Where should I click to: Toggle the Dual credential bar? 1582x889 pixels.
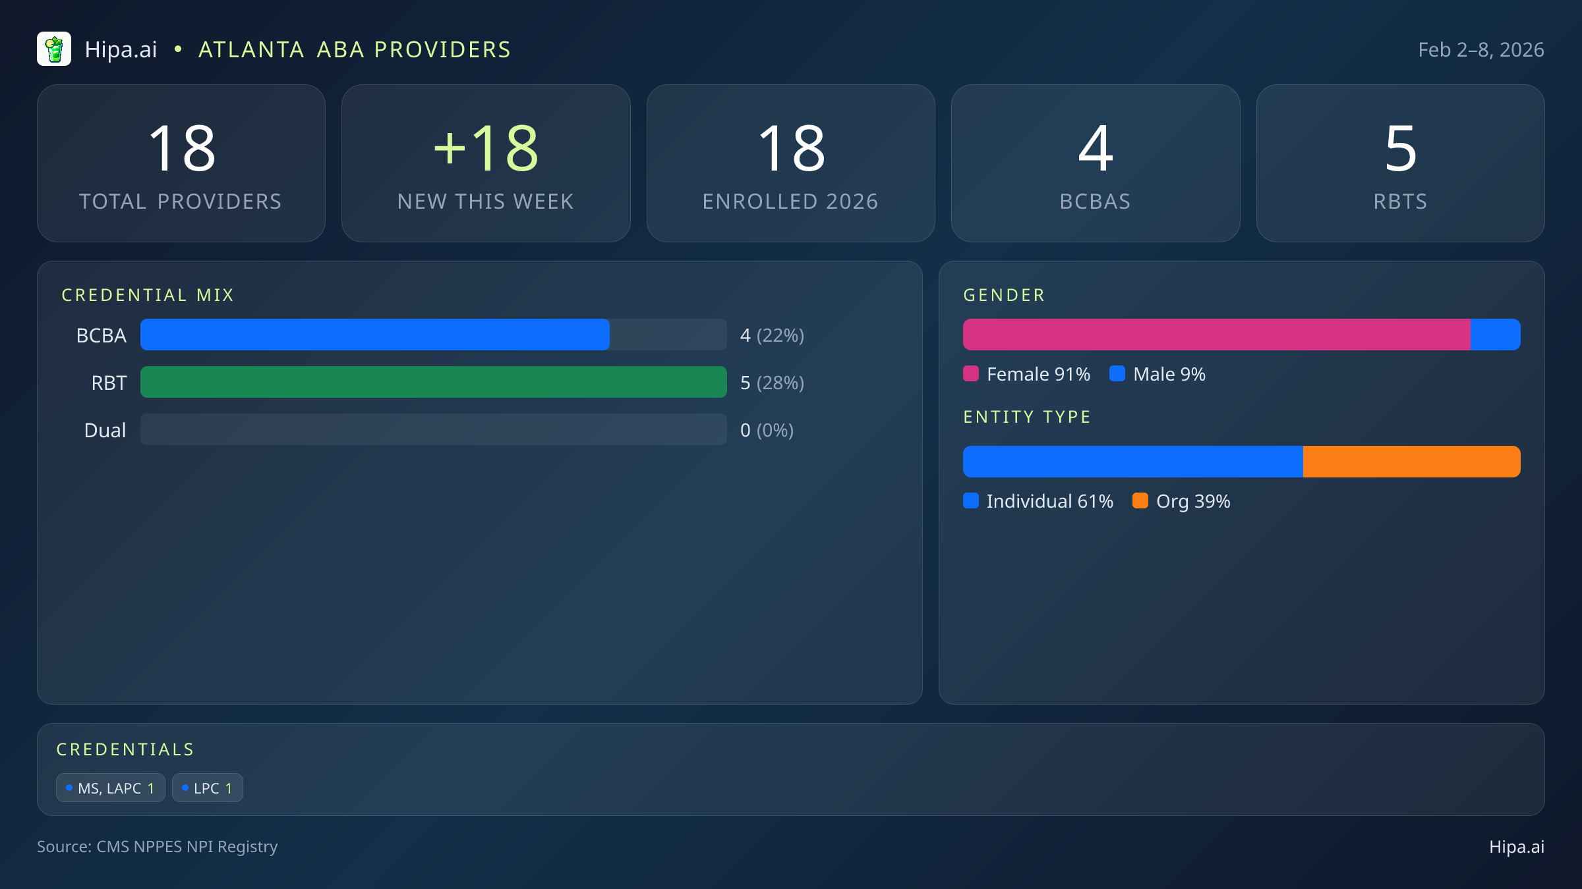434,429
